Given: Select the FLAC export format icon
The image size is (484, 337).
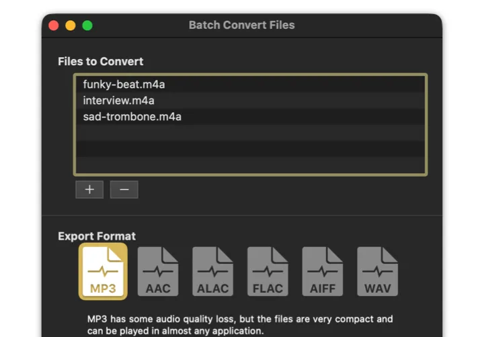Looking at the screenshot, I should coord(268,271).
